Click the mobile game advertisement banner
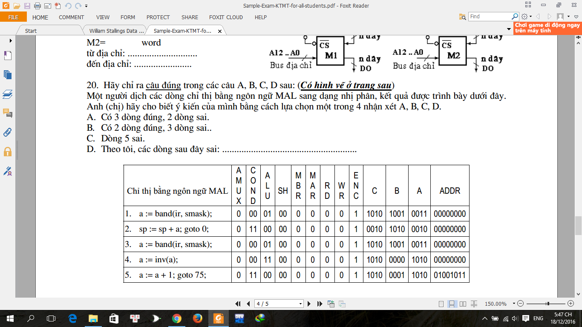This screenshot has height=327, width=582. tap(547, 28)
